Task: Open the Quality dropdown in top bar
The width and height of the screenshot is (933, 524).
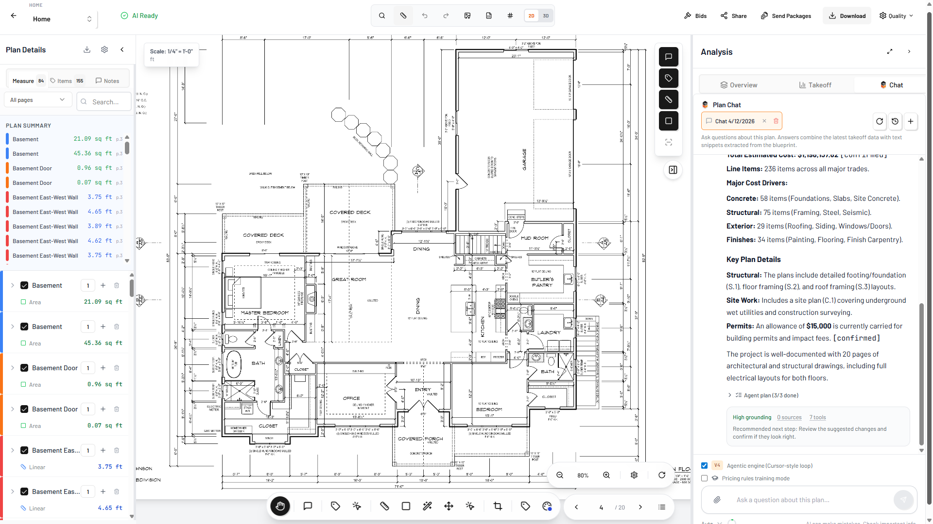Action: click(896, 16)
